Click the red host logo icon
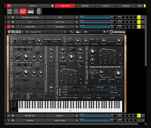Image resolution: width=151 pixels, height=128 pixels. (x=9, y=6)
